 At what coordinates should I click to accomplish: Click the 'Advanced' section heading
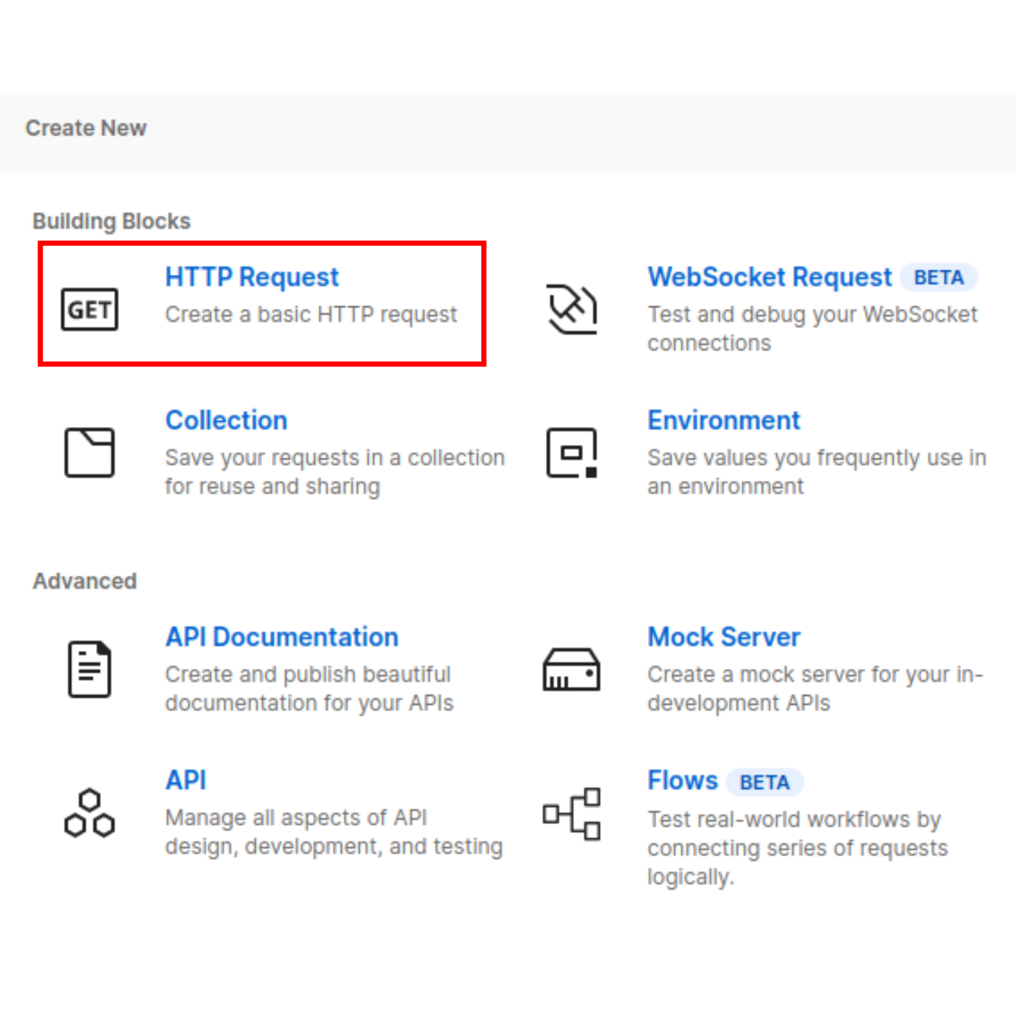click(x=85, y=581)
